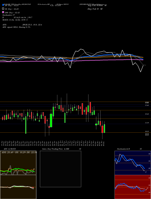This screenshot has height=199, width=151.
Task: Click the 'Stochastics: 17' reading
Action: click(9, 15)
